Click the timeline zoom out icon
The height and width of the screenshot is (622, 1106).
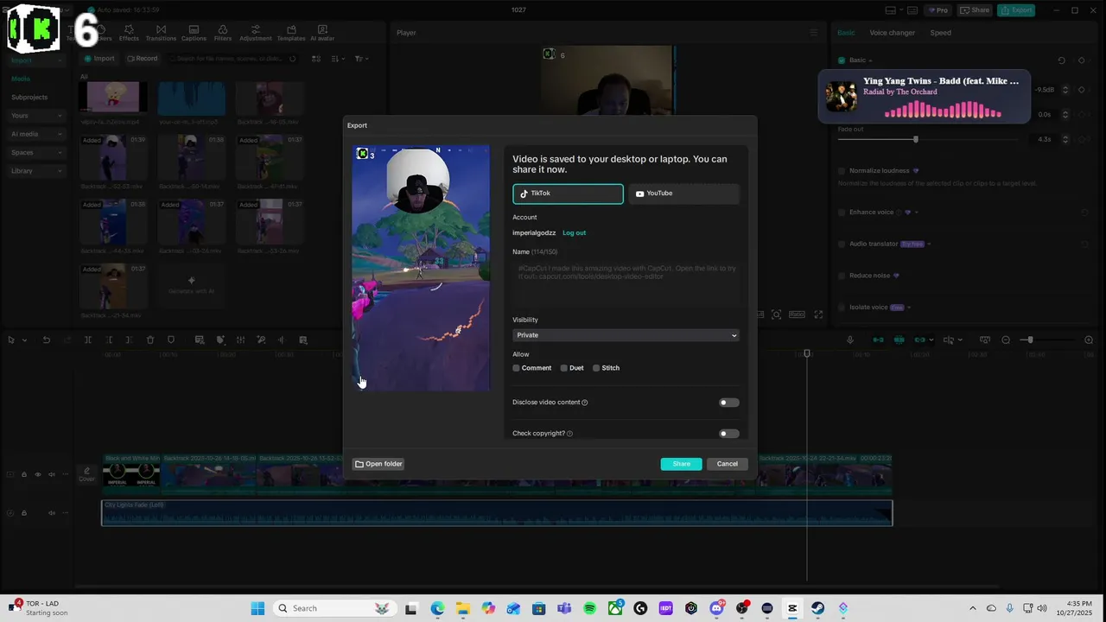(x=1006, y=340)
